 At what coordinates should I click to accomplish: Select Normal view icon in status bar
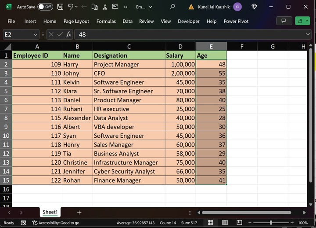click(211, 223)
